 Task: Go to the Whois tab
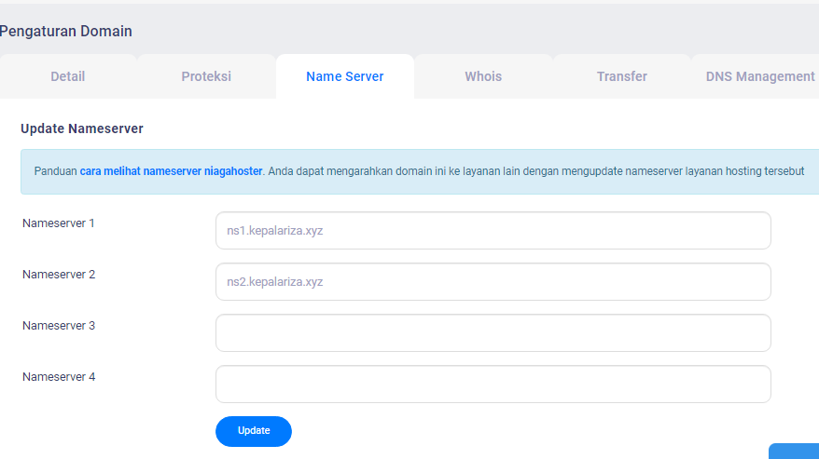coord(483,76)
